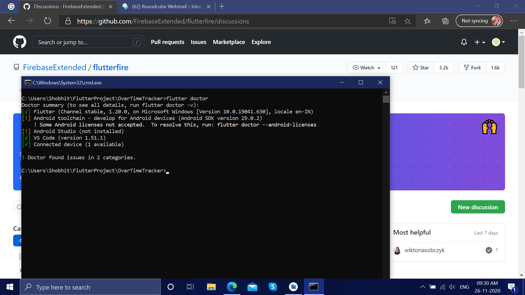Open browser settings and more menu
The height and width of the screenshot is (295, 525).
pyautogui.click(x=514, y=21)
